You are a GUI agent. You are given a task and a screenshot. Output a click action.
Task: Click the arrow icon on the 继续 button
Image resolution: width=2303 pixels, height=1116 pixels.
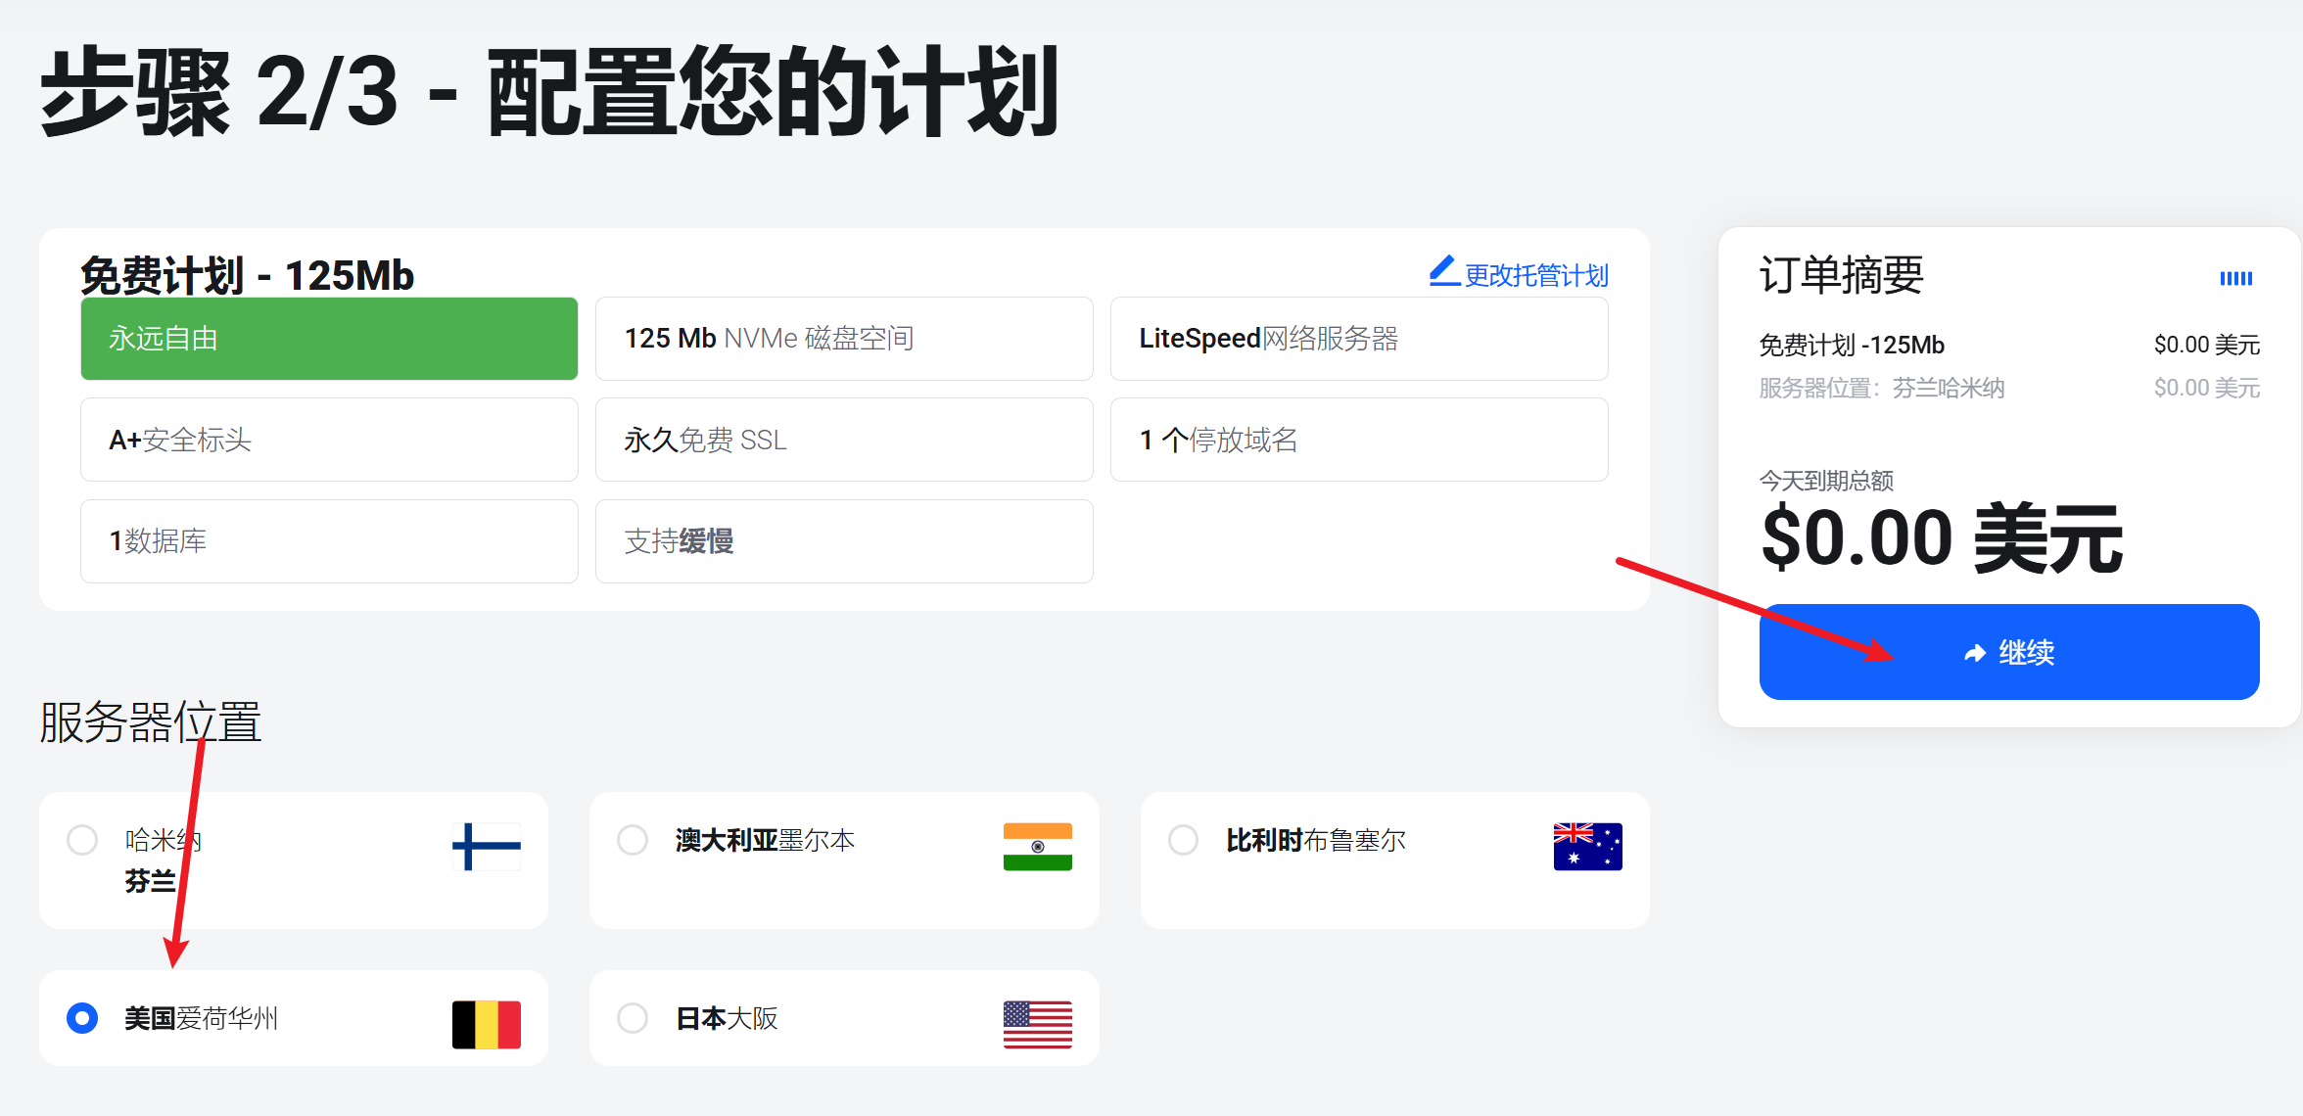coord(1974,653)
